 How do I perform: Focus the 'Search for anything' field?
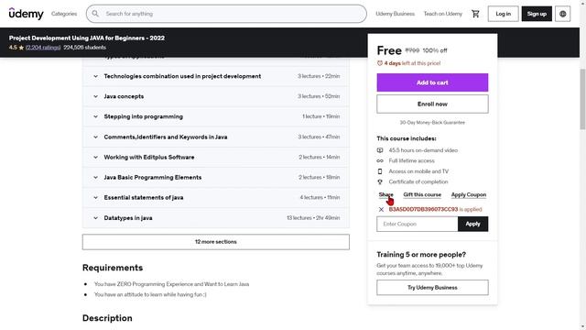(226, 14)
